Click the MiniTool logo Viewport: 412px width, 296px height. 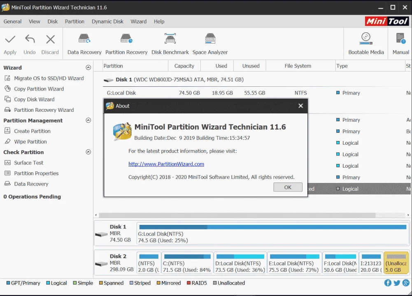pos(387,21)
